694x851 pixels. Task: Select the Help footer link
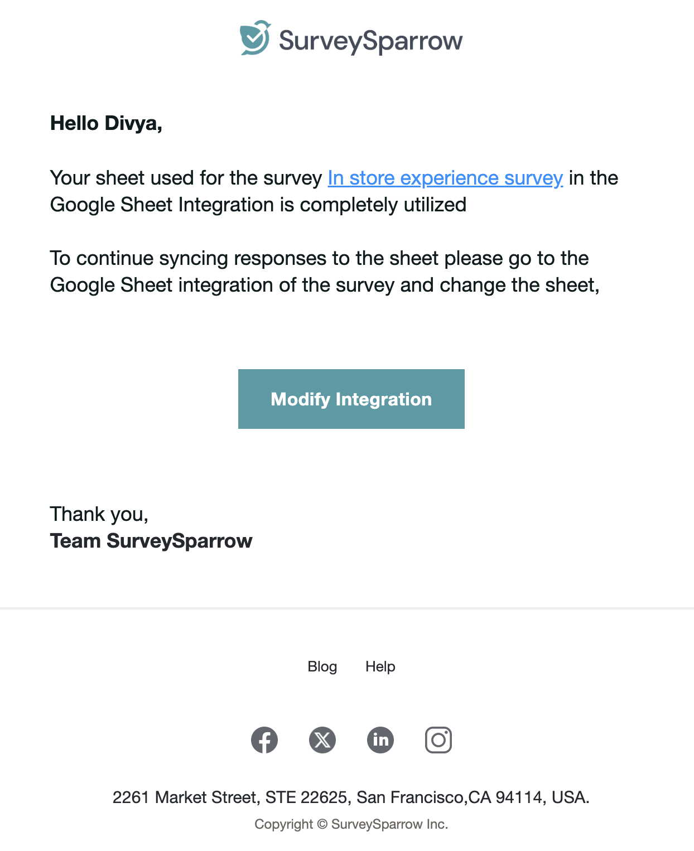tap(380, 666)
